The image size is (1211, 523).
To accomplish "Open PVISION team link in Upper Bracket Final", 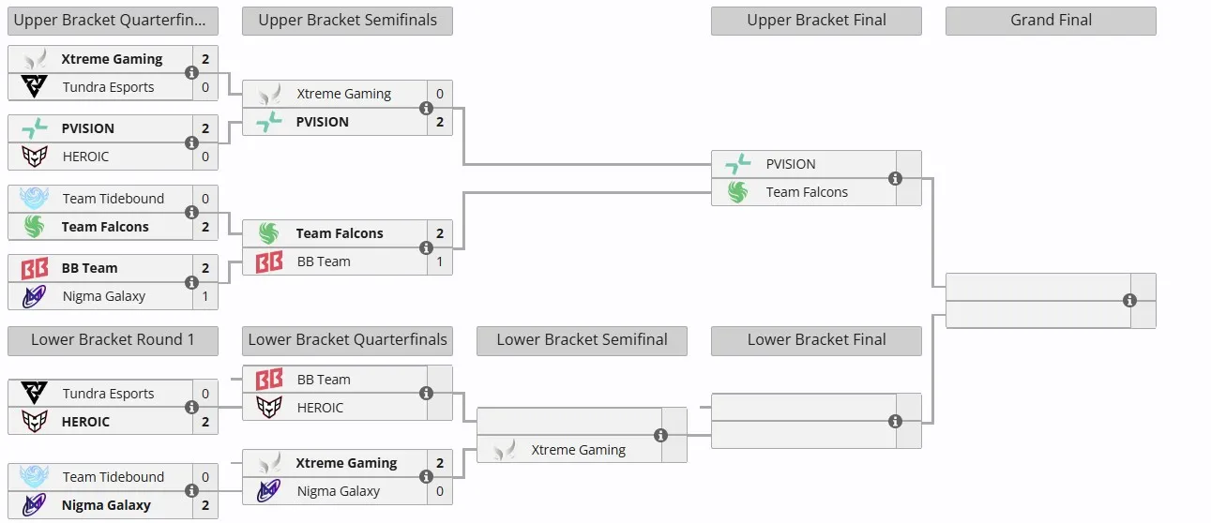I will click(x=791, y=164).
